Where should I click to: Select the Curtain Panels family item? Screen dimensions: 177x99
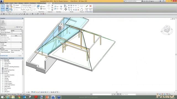click(8, 82)
